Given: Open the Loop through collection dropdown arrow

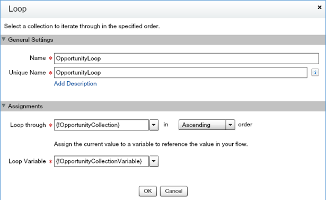Looking at the screenshot, I should click(154, 125).
